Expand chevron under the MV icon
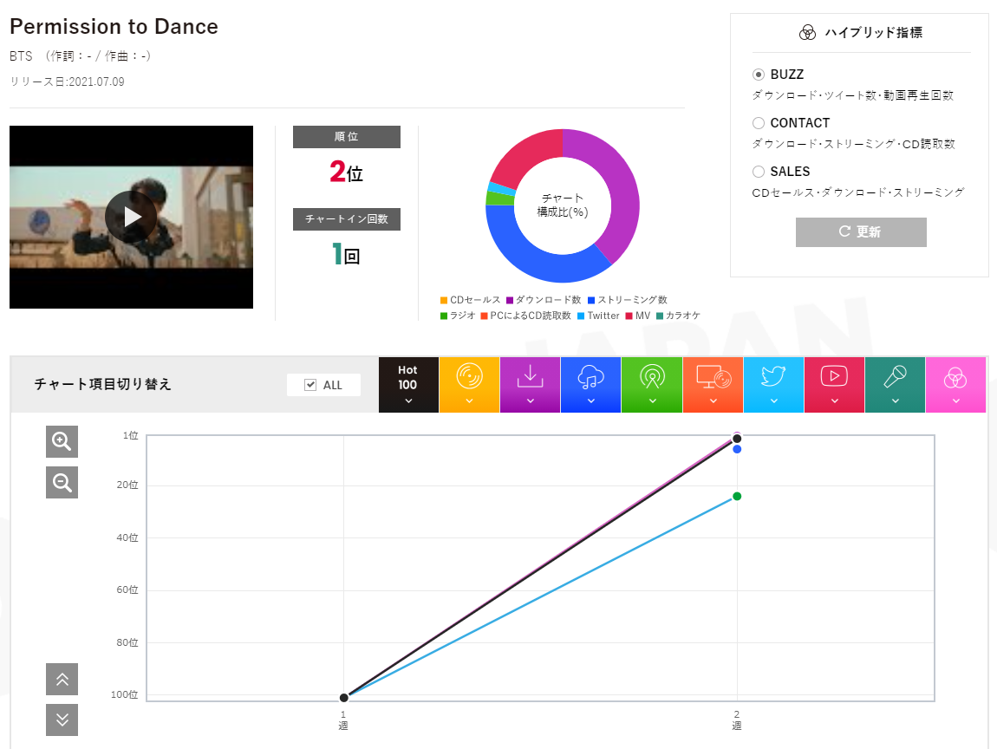This screenshot has width=997, height=749. point(834,401)
